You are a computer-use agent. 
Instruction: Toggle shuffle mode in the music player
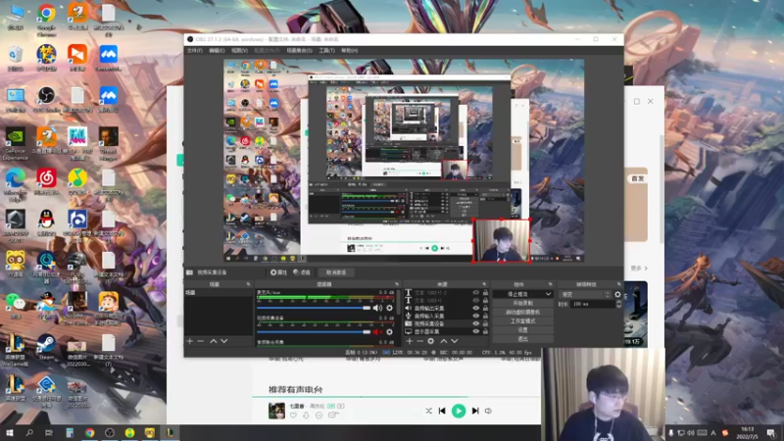coord(428,411)
